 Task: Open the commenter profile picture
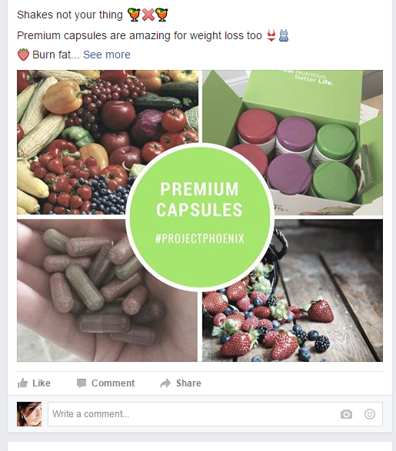(x=29, y=414)
